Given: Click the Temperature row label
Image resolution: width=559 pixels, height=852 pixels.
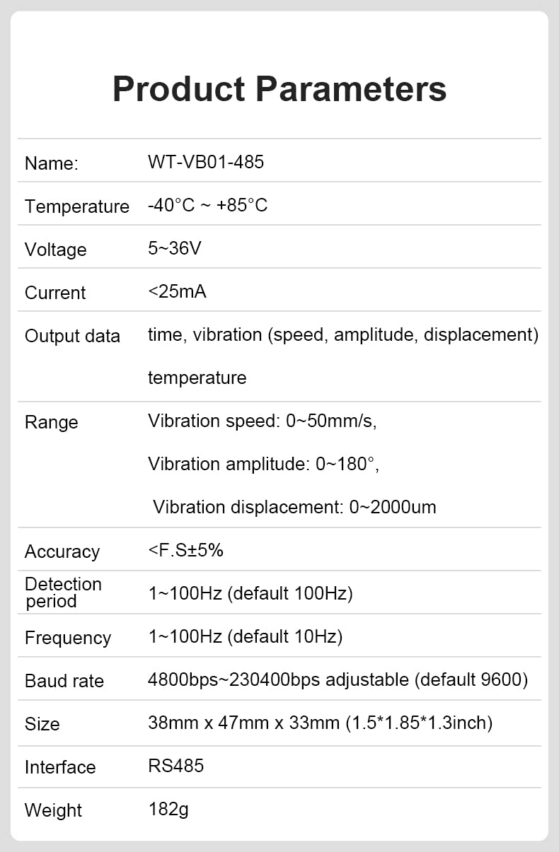Looking at the screenshot, I should click(76, 206).
